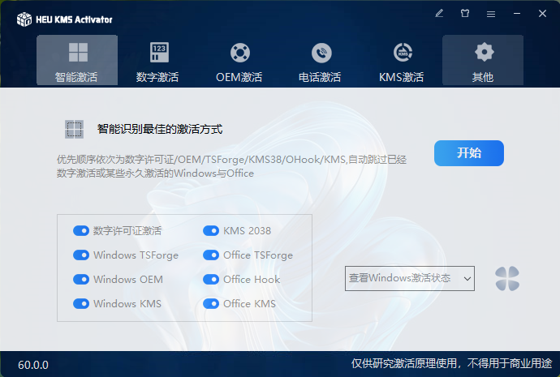
Task: Disable the Windows TSForge toggle
Action: [x=81, y=255]
